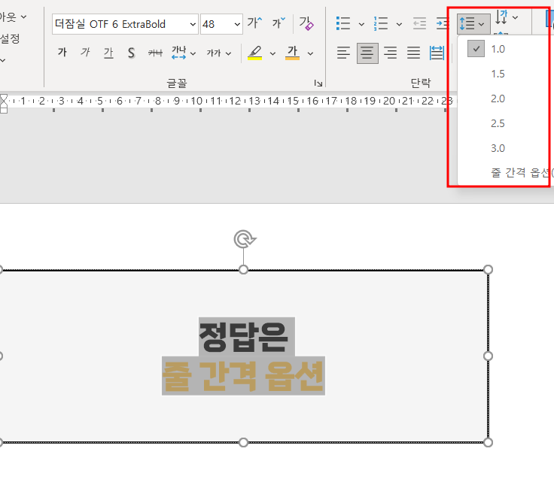Screen dimensions: 554x491
Task: Align text right
Action: [391, 53]
